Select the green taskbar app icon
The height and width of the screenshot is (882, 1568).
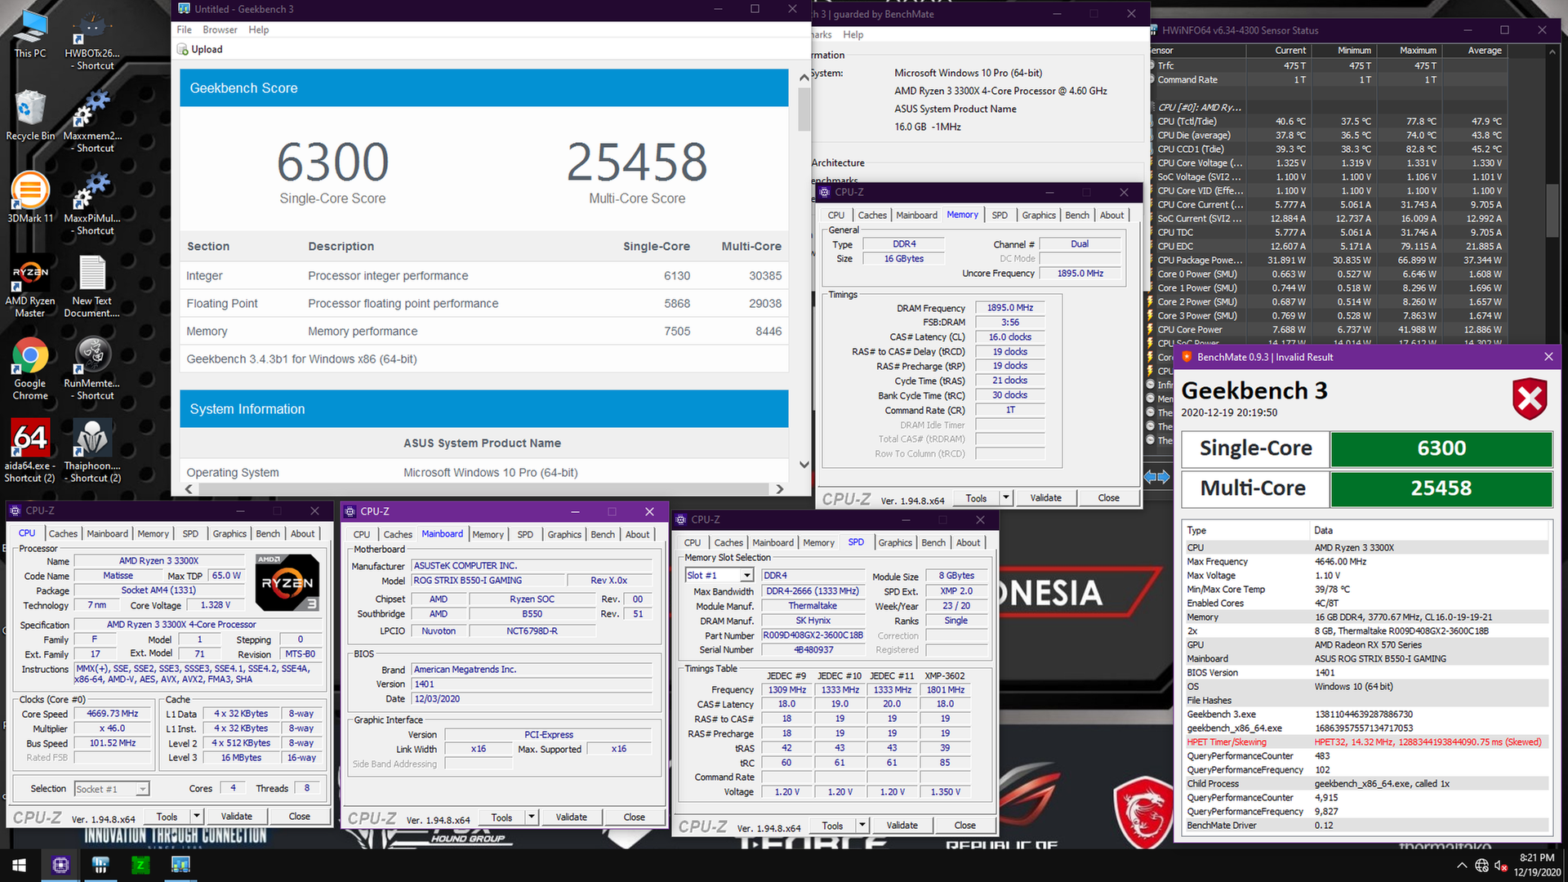pos(140,865)
